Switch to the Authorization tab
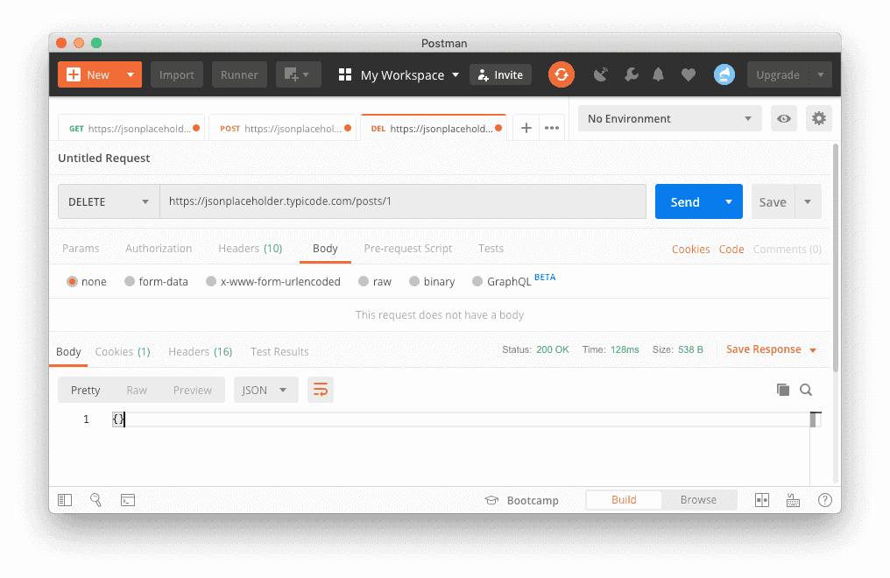This screenshot has height=578, width=890. 159,249
